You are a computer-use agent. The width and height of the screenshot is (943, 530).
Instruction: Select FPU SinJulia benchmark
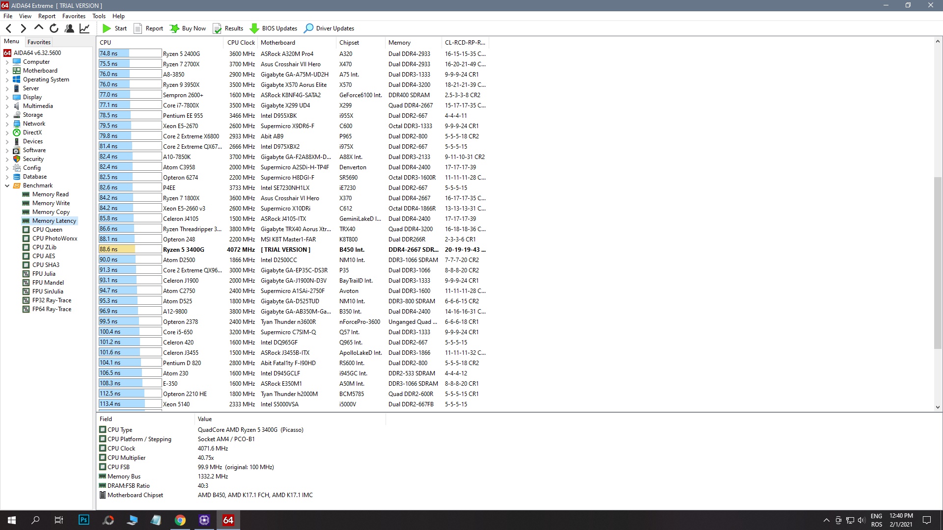pos(48,291)
